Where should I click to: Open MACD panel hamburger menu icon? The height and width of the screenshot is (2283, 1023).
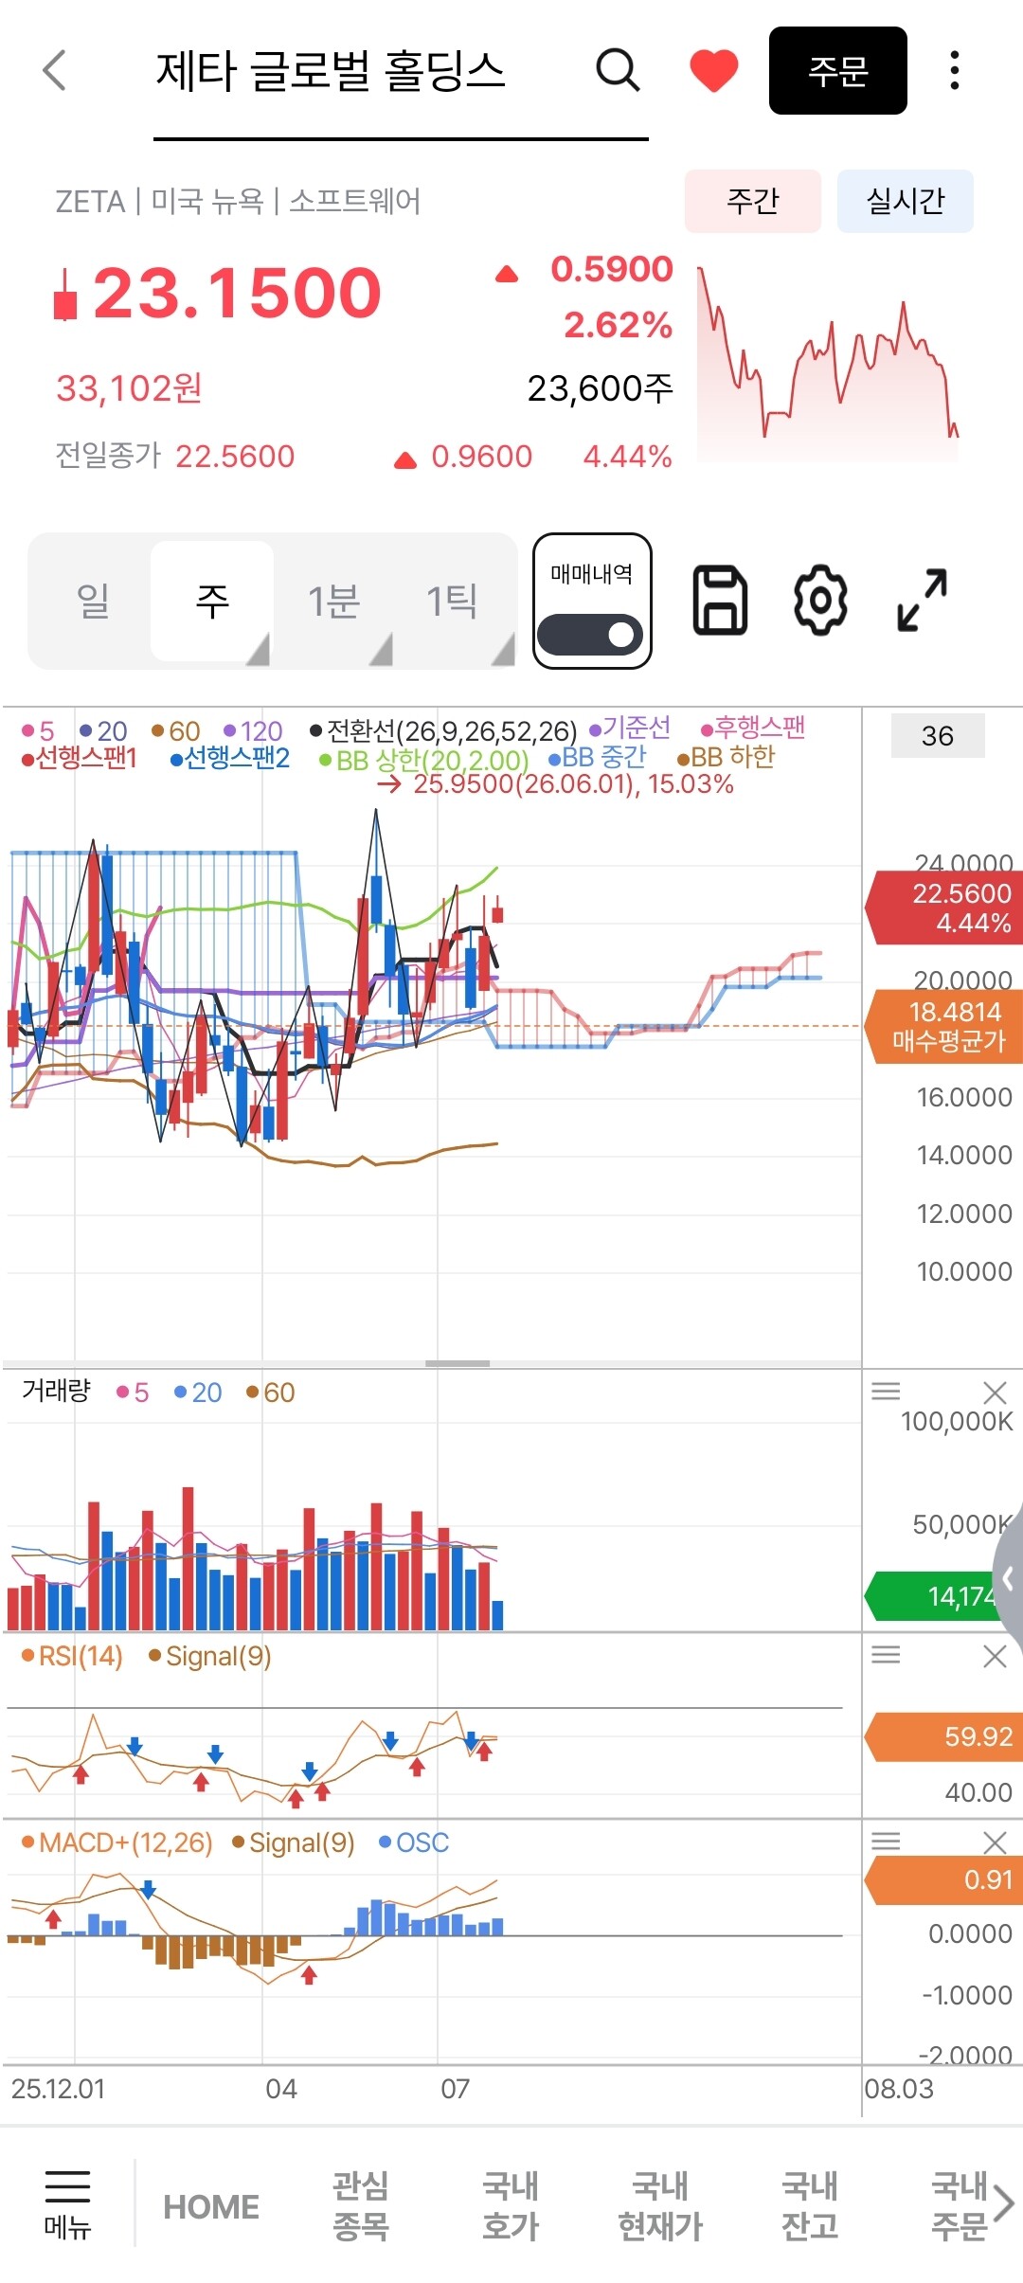pos(886,1842)
